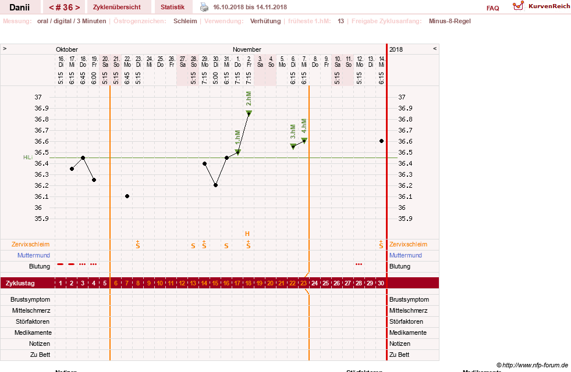Click the 3.hM temperature marker

click(x=293, y=146)
